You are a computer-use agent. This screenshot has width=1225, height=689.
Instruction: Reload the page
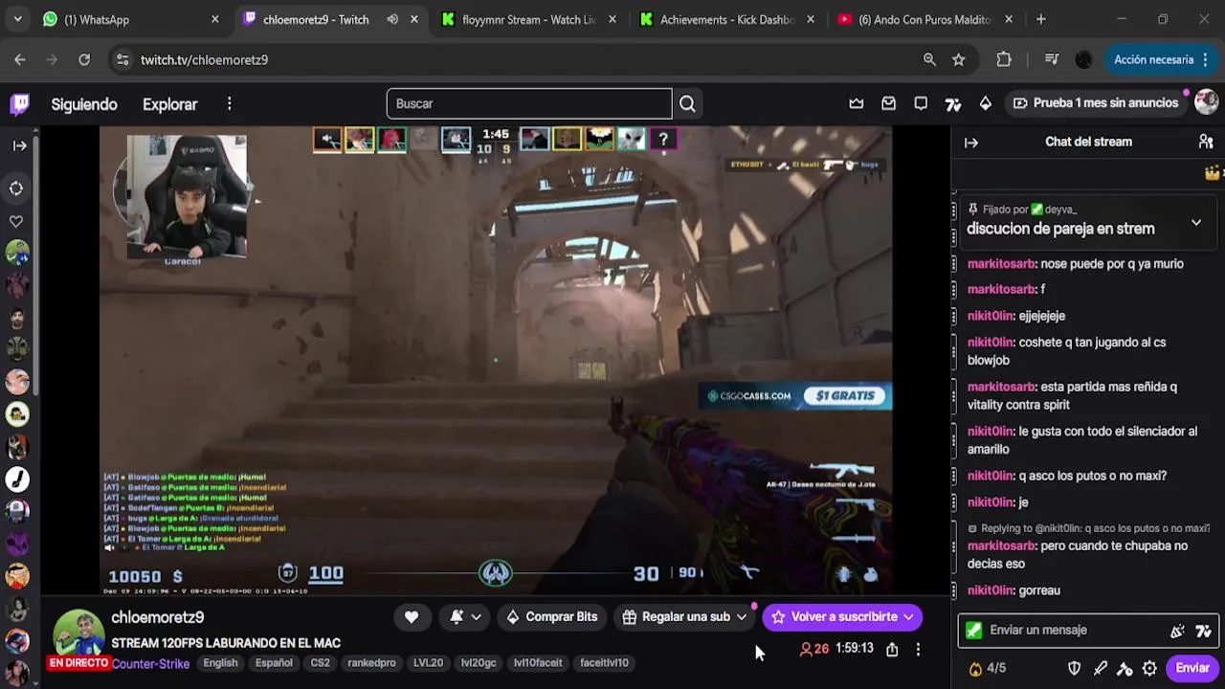coord(84,59)
